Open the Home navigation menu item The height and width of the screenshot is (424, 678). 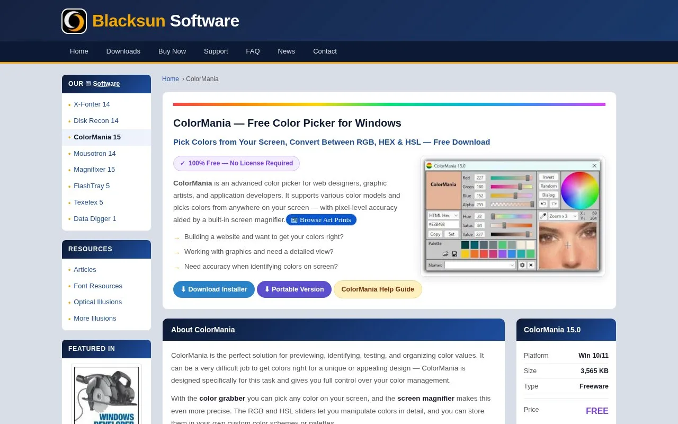point(79,51)
